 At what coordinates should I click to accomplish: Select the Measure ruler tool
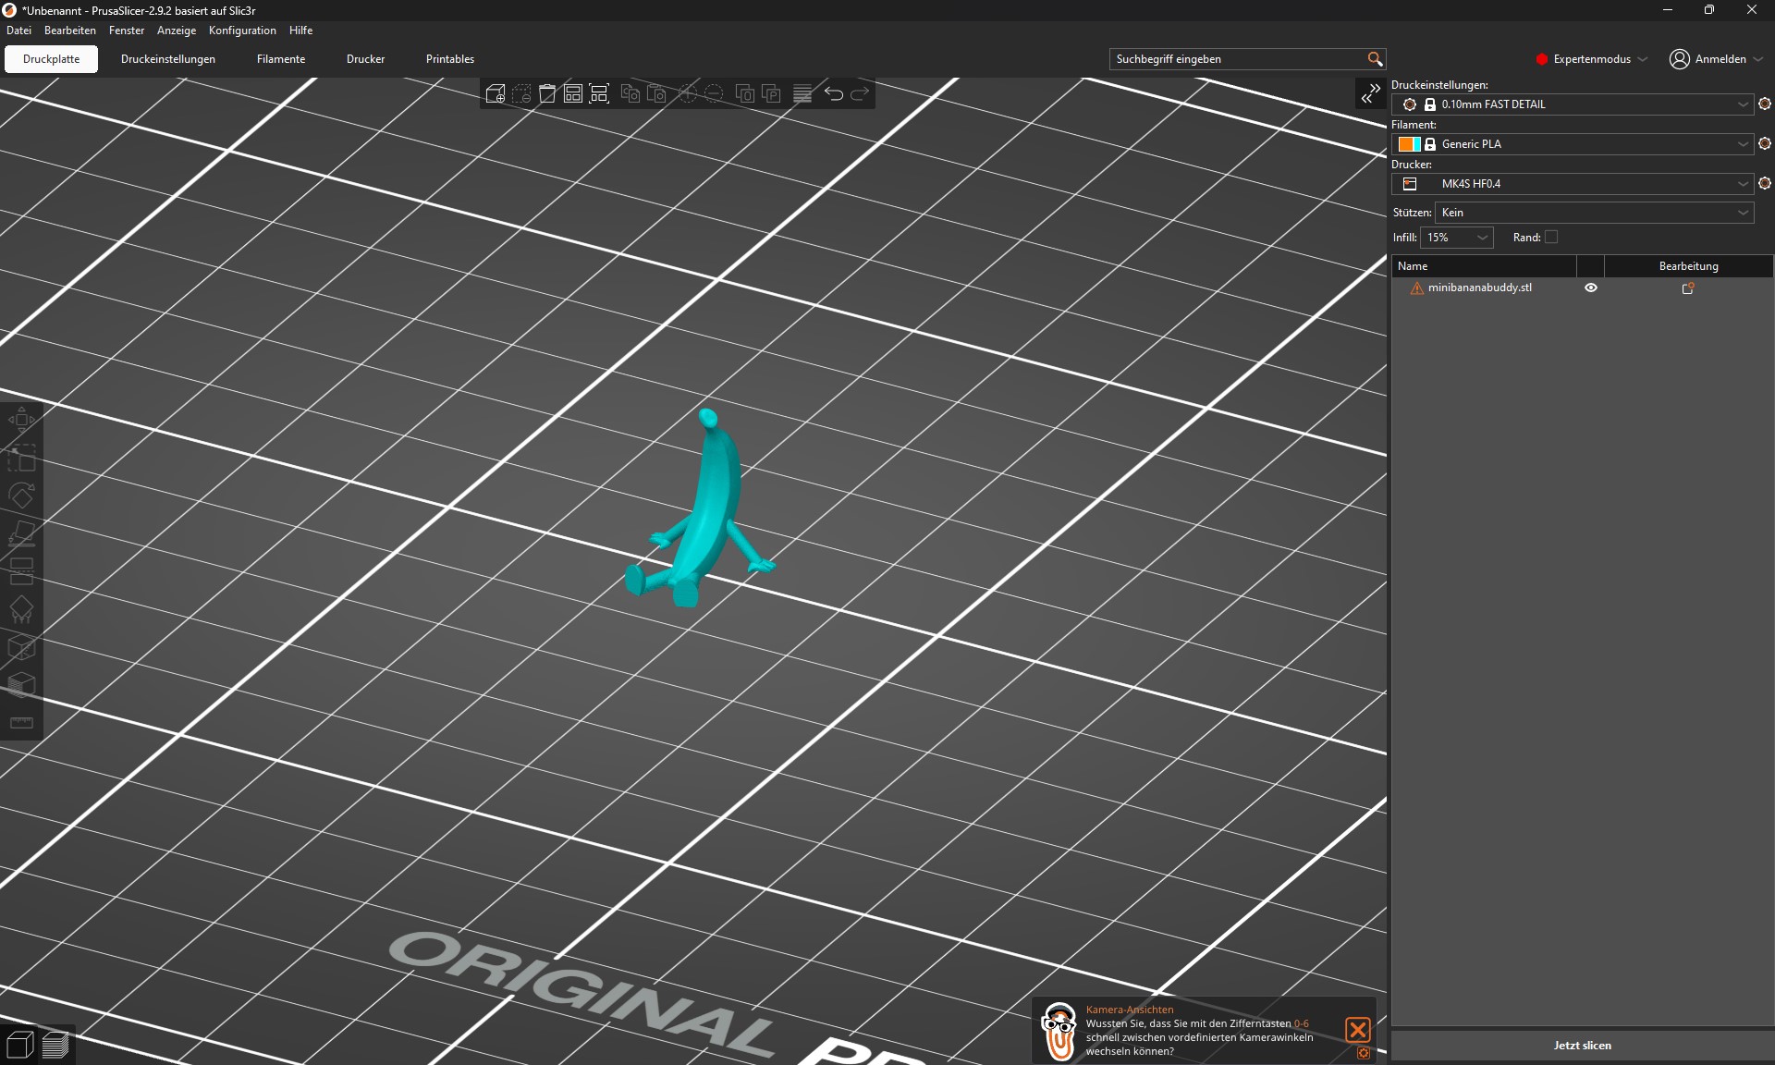21,723
